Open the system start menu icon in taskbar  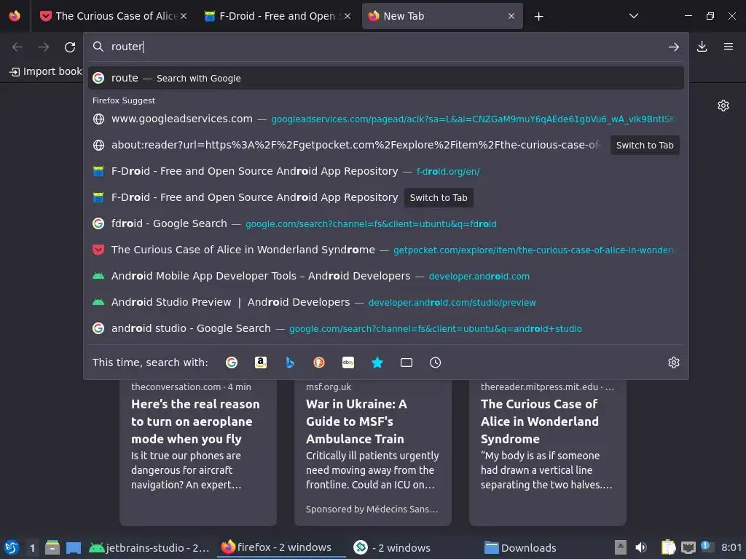pos(12,547)
